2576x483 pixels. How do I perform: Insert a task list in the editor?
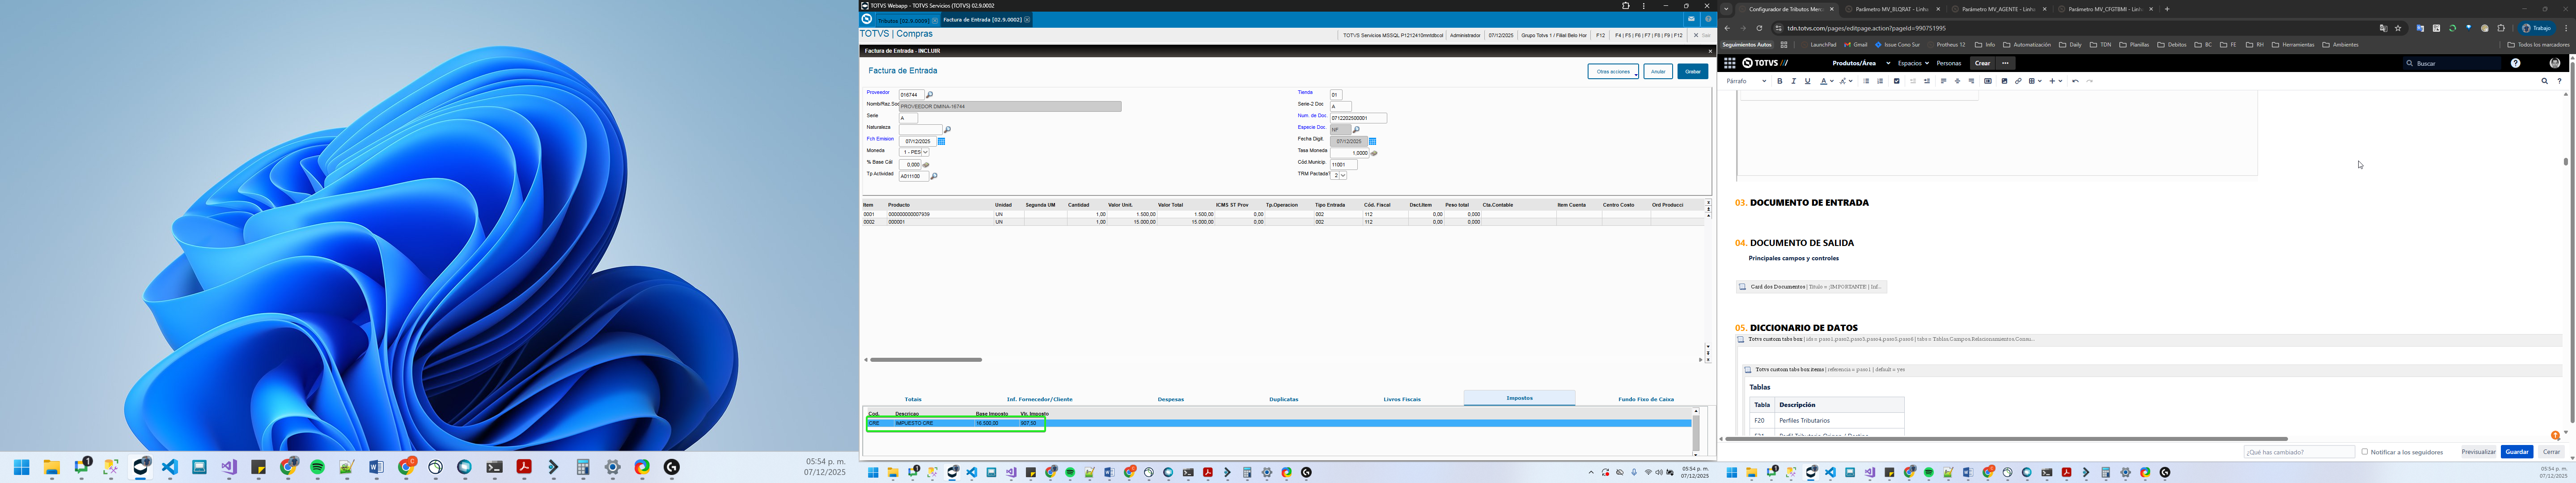(1896, 81)
